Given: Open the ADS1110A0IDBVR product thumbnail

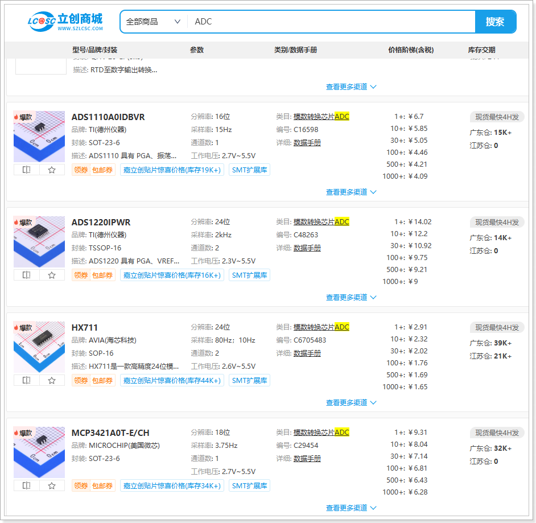Looking at the screenshot, I should [x=39, y=137].
